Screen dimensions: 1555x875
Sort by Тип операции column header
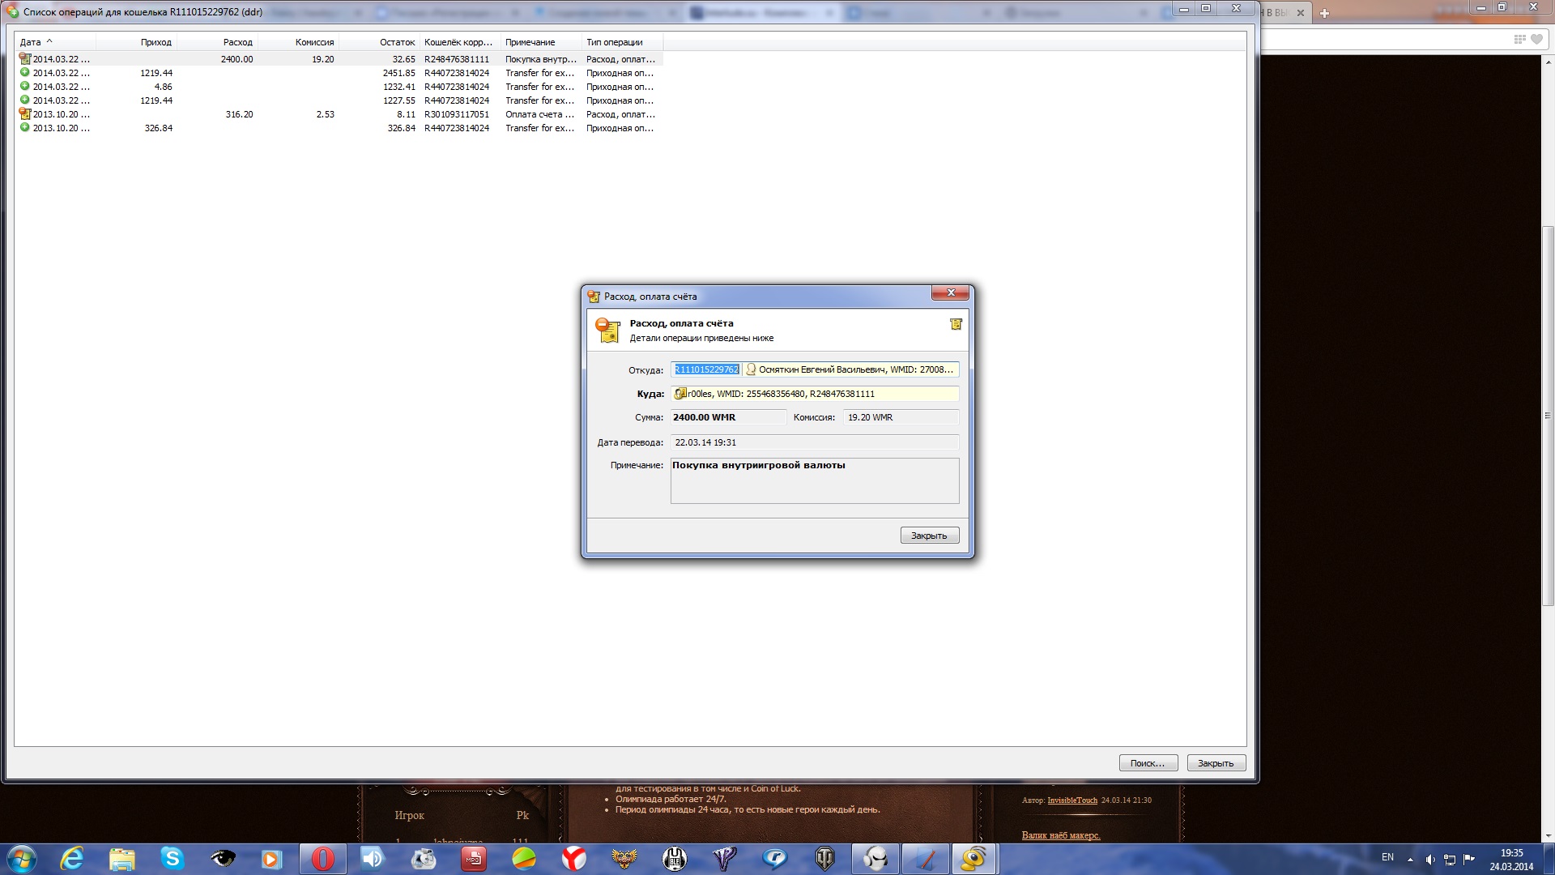[622, 42]
